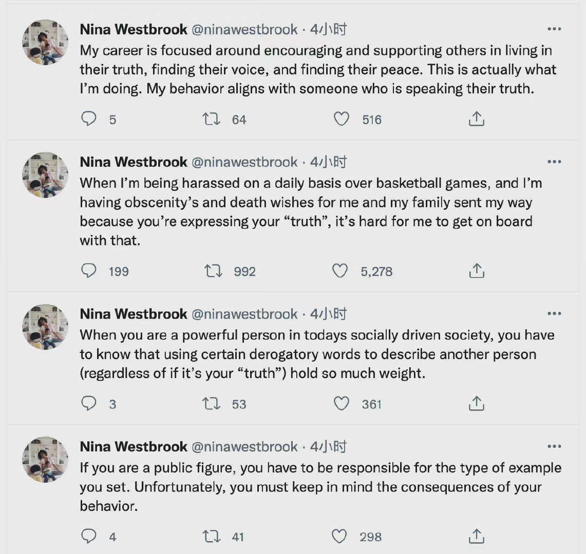The height and width of the screenshot is (554, 586).
Task: Open more options on the "powerful person" tweet
Action: click(x=554, y=314)
